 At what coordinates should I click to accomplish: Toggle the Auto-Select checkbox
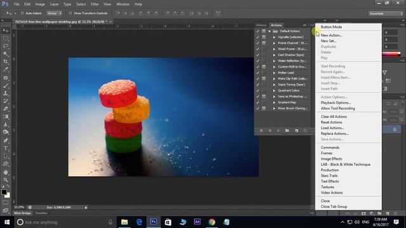pyautogui.click(x=22, y=13)
